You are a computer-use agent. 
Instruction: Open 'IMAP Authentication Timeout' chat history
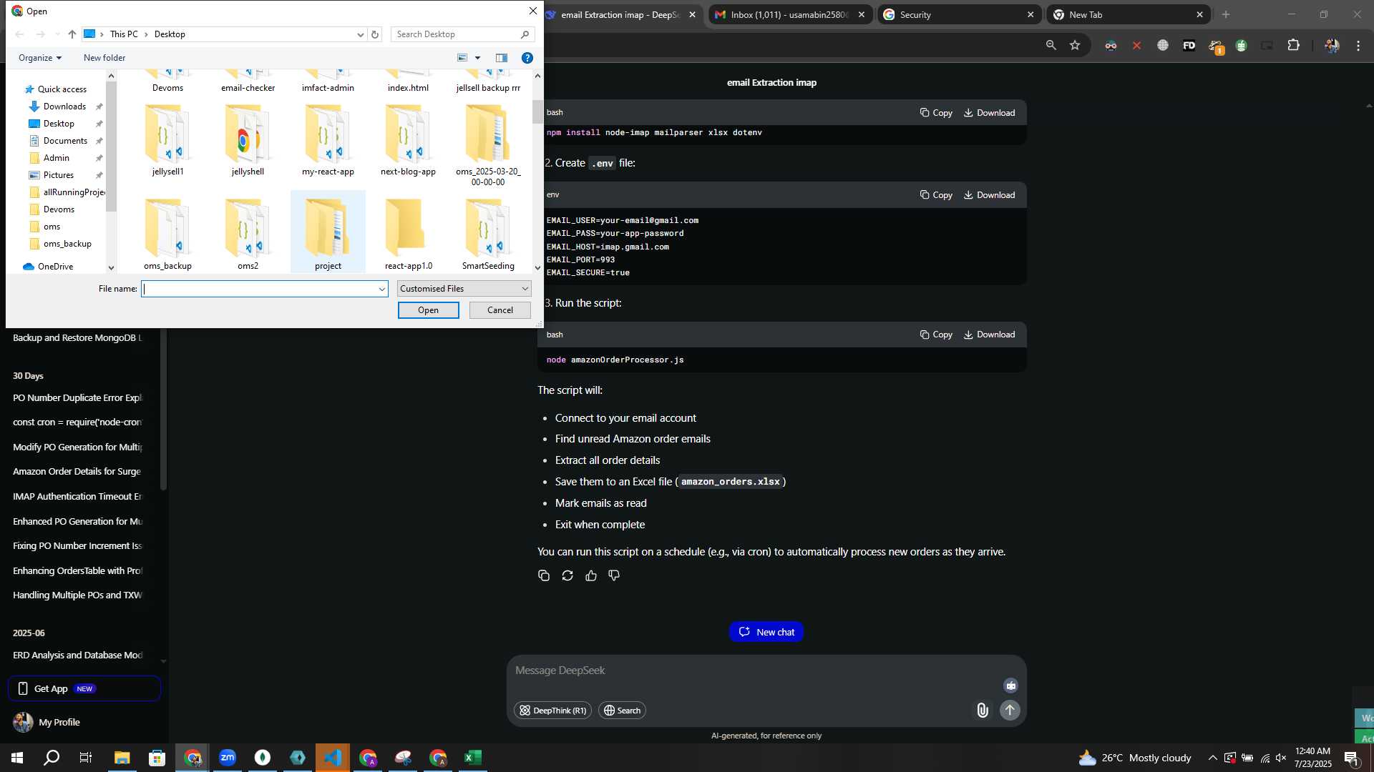77,496
